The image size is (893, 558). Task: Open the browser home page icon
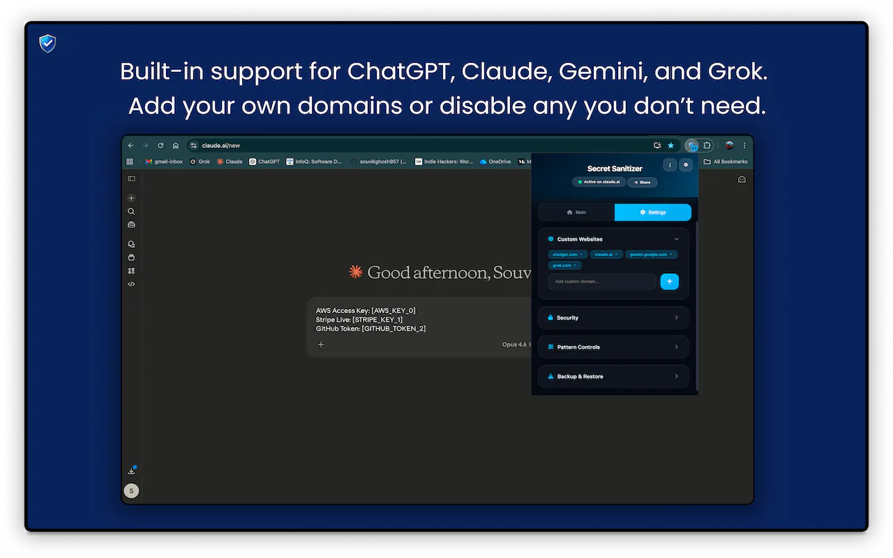176,146
